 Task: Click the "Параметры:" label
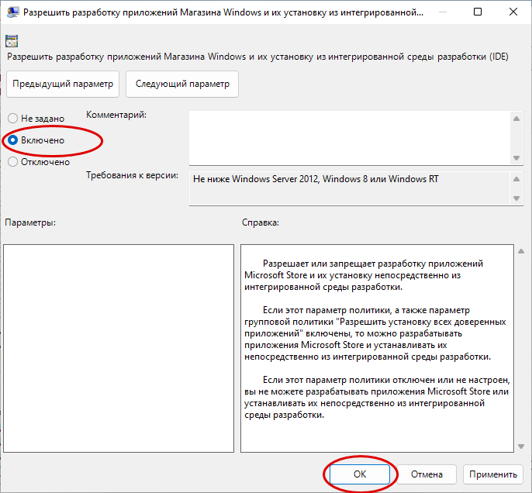pyautogui.click(x=30, y=222)
